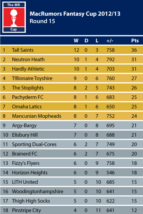143x214 pixels.
Task: Select the Argy-Bargy row
Action: 72,125
